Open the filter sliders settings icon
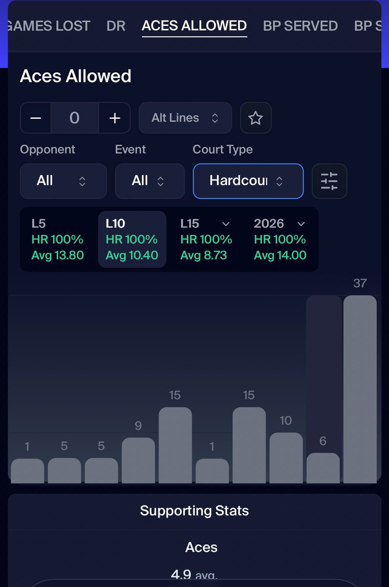The image size is (389, 587). 329,181
